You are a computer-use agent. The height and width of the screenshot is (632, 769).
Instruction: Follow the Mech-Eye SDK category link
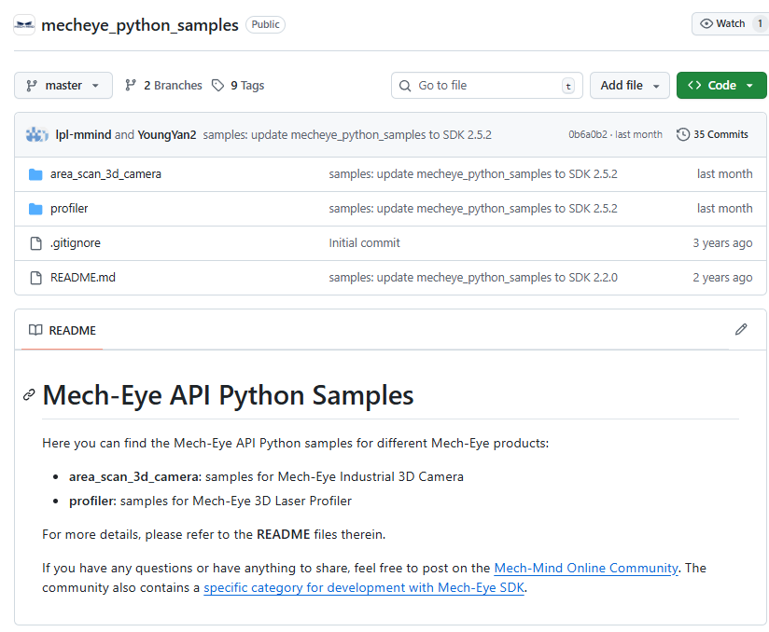click(363, 587)
